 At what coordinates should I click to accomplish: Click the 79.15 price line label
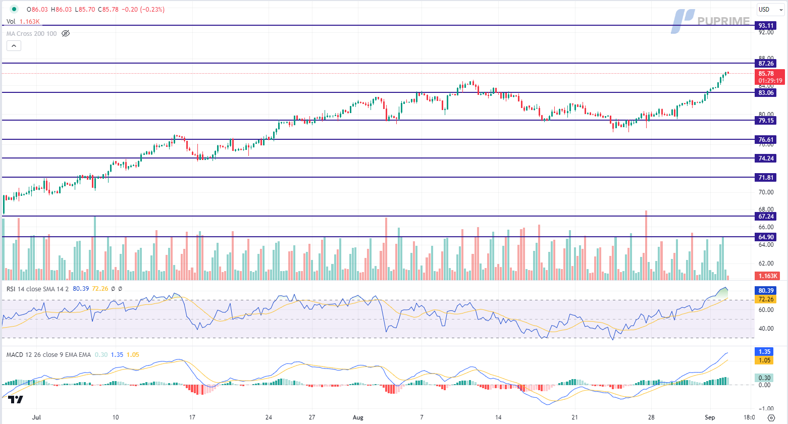(766, 121)
